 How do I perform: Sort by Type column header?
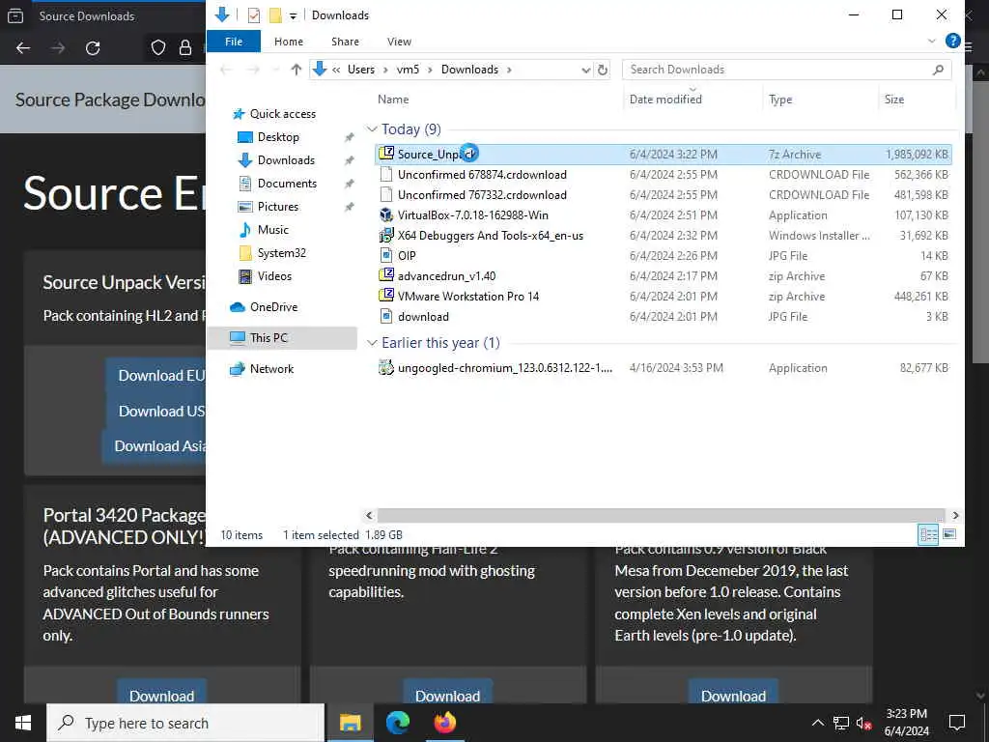coord(780,100)
